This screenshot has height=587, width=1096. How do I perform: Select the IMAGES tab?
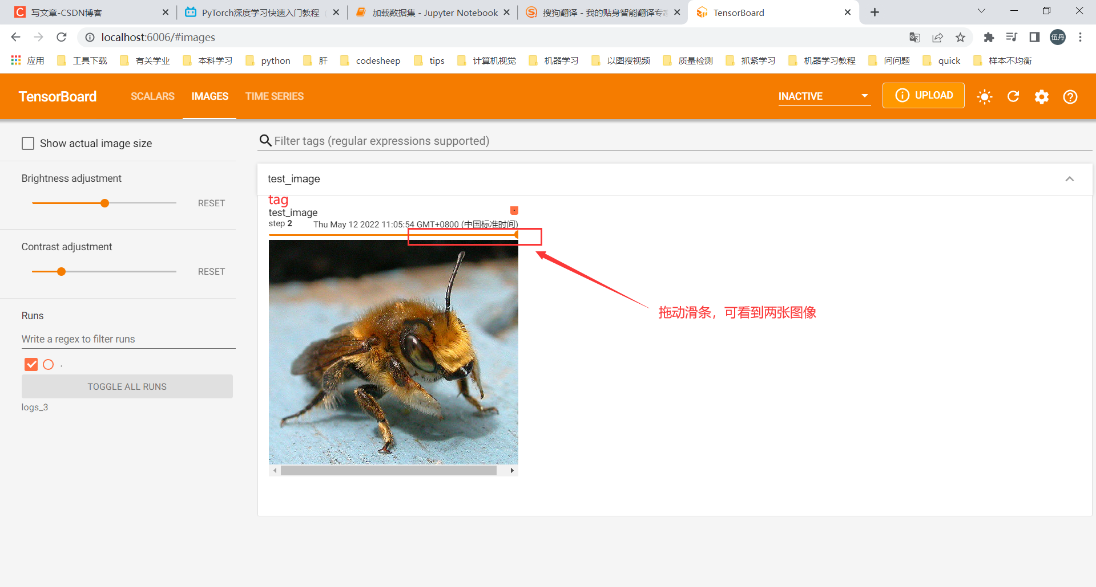tap(209, 96)
